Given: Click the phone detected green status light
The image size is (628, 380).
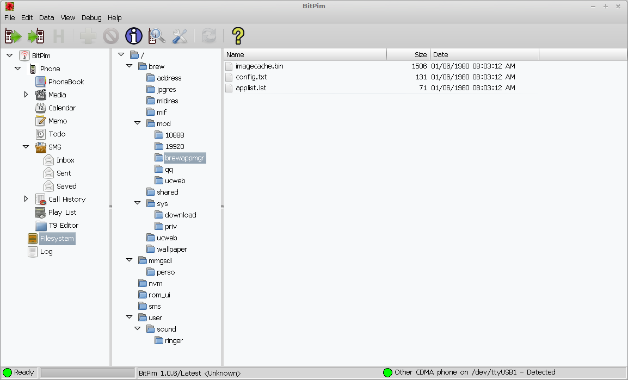Looking at the screenshot, I should coord(387,373).
